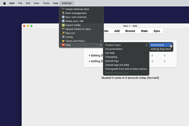The image size is (189, 126).
Task: Choose Import media
Action: click(81, 25)
